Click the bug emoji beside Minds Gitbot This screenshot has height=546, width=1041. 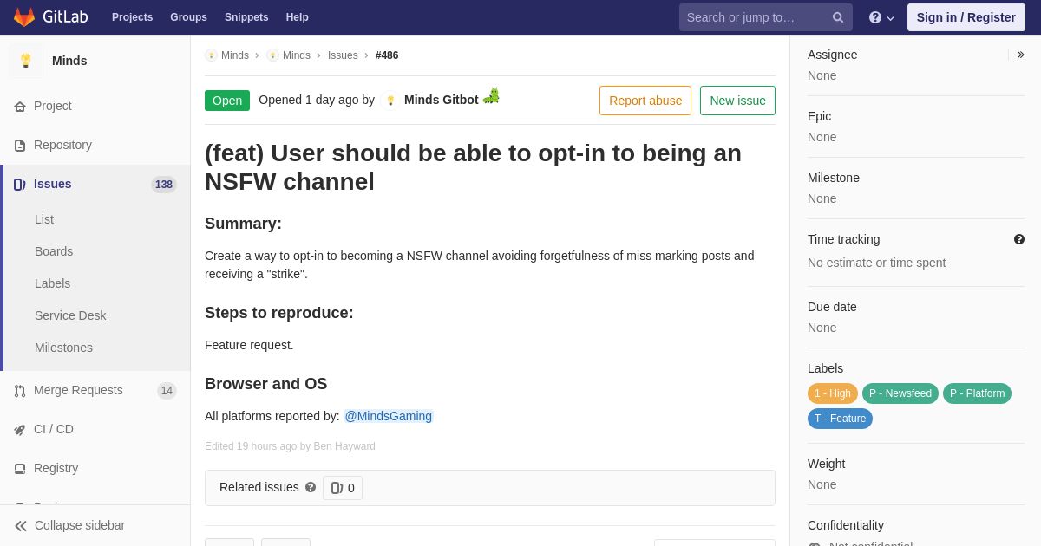[491, 95]
